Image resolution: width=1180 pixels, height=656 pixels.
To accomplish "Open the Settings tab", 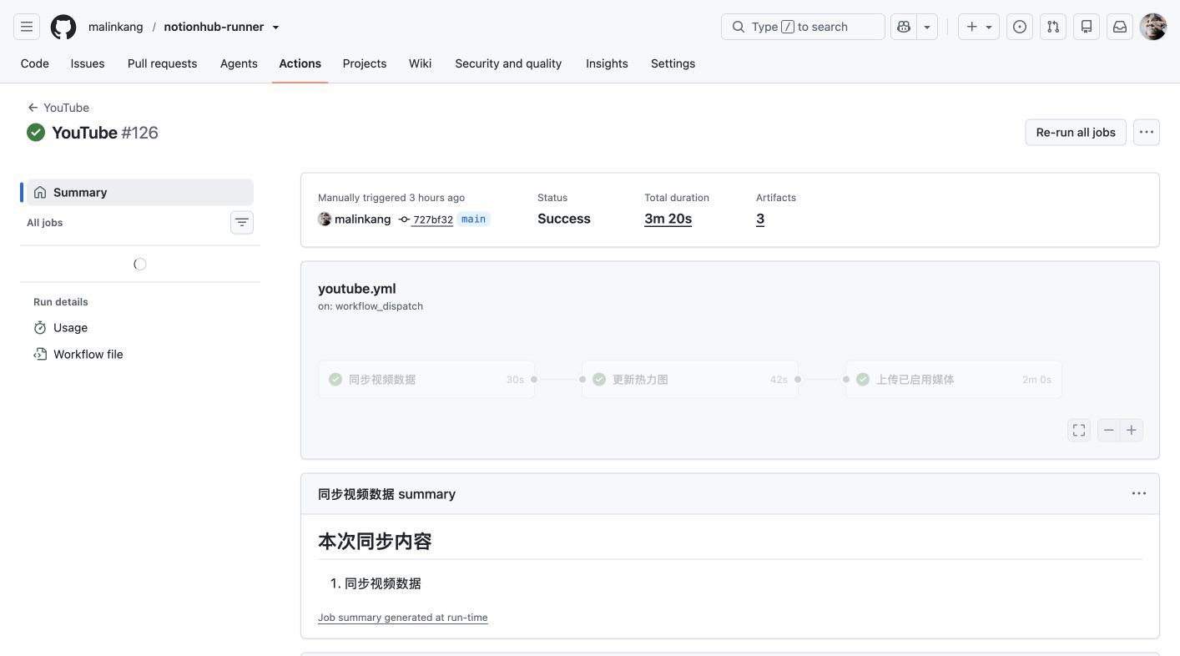I will point(673,63).
